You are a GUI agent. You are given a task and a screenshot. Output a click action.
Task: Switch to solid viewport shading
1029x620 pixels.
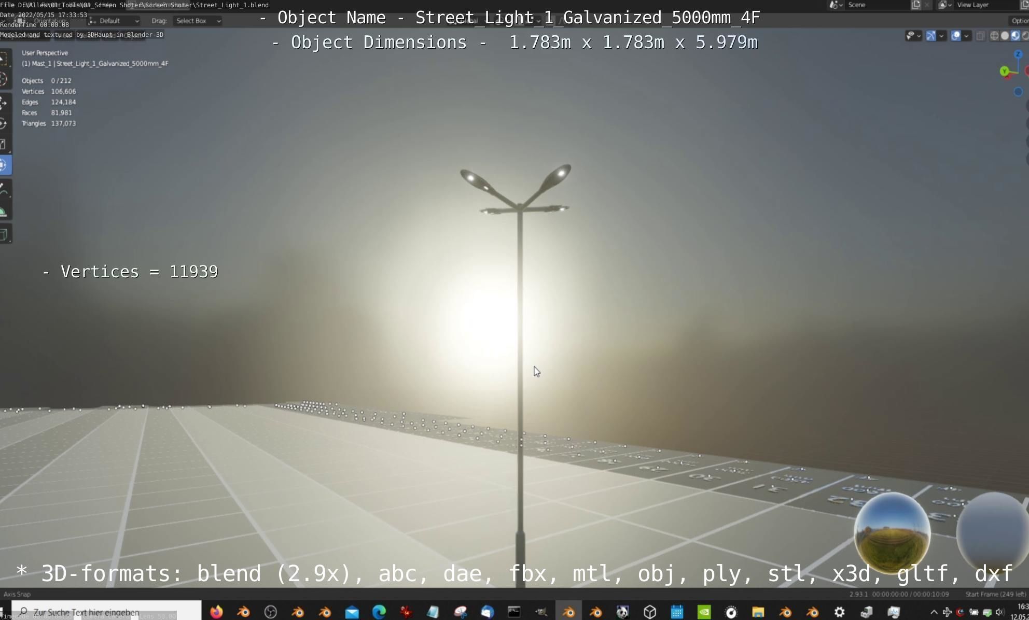(1005, 36)
